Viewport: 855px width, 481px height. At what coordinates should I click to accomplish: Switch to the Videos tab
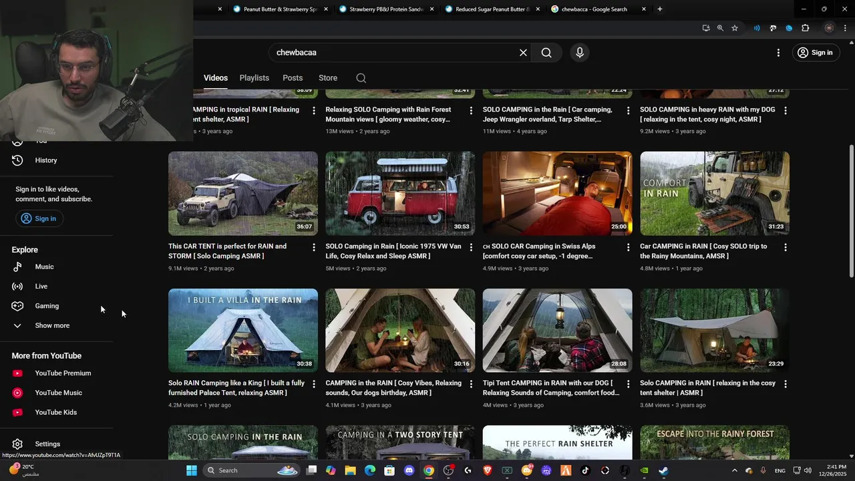[216, 78]
